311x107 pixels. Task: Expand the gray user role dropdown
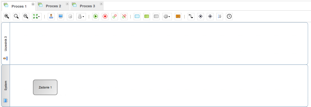coord(81,17)
